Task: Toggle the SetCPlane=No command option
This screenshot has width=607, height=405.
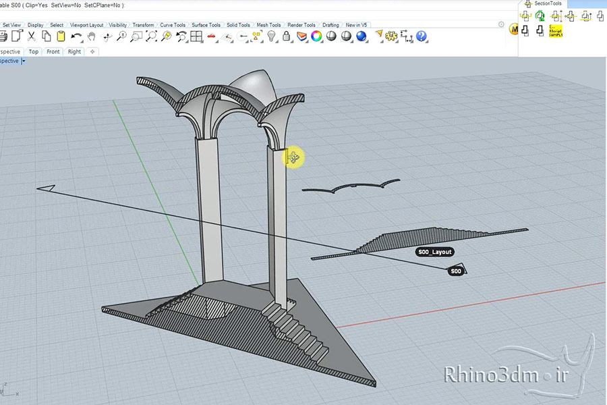Action: [x=103, y=5]
